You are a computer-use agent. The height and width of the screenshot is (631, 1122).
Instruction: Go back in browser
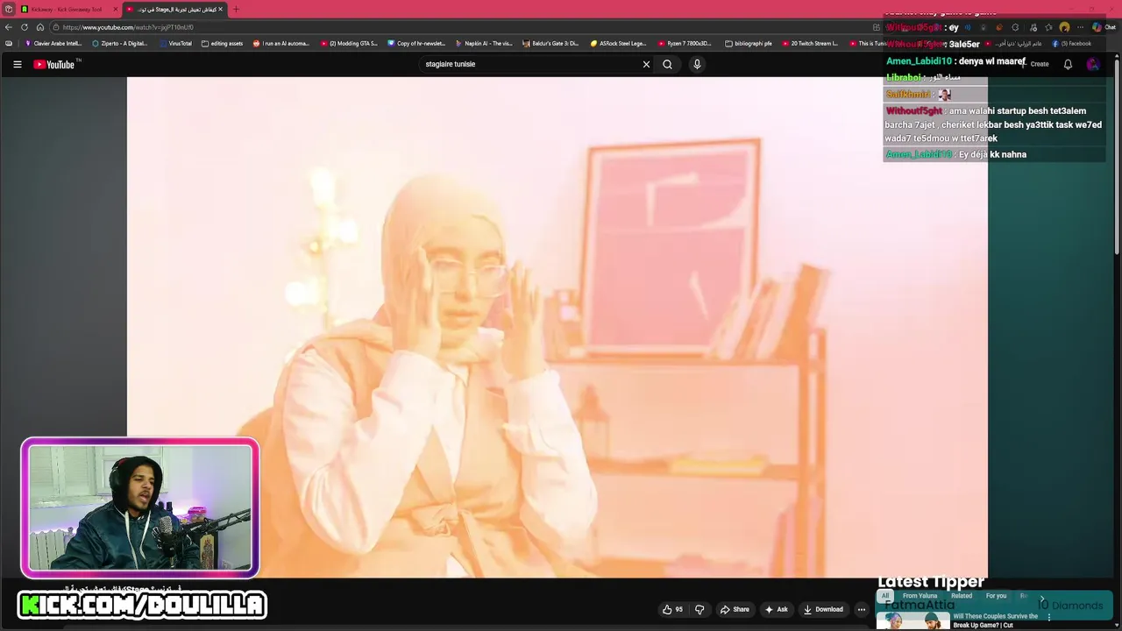(9, 27)
